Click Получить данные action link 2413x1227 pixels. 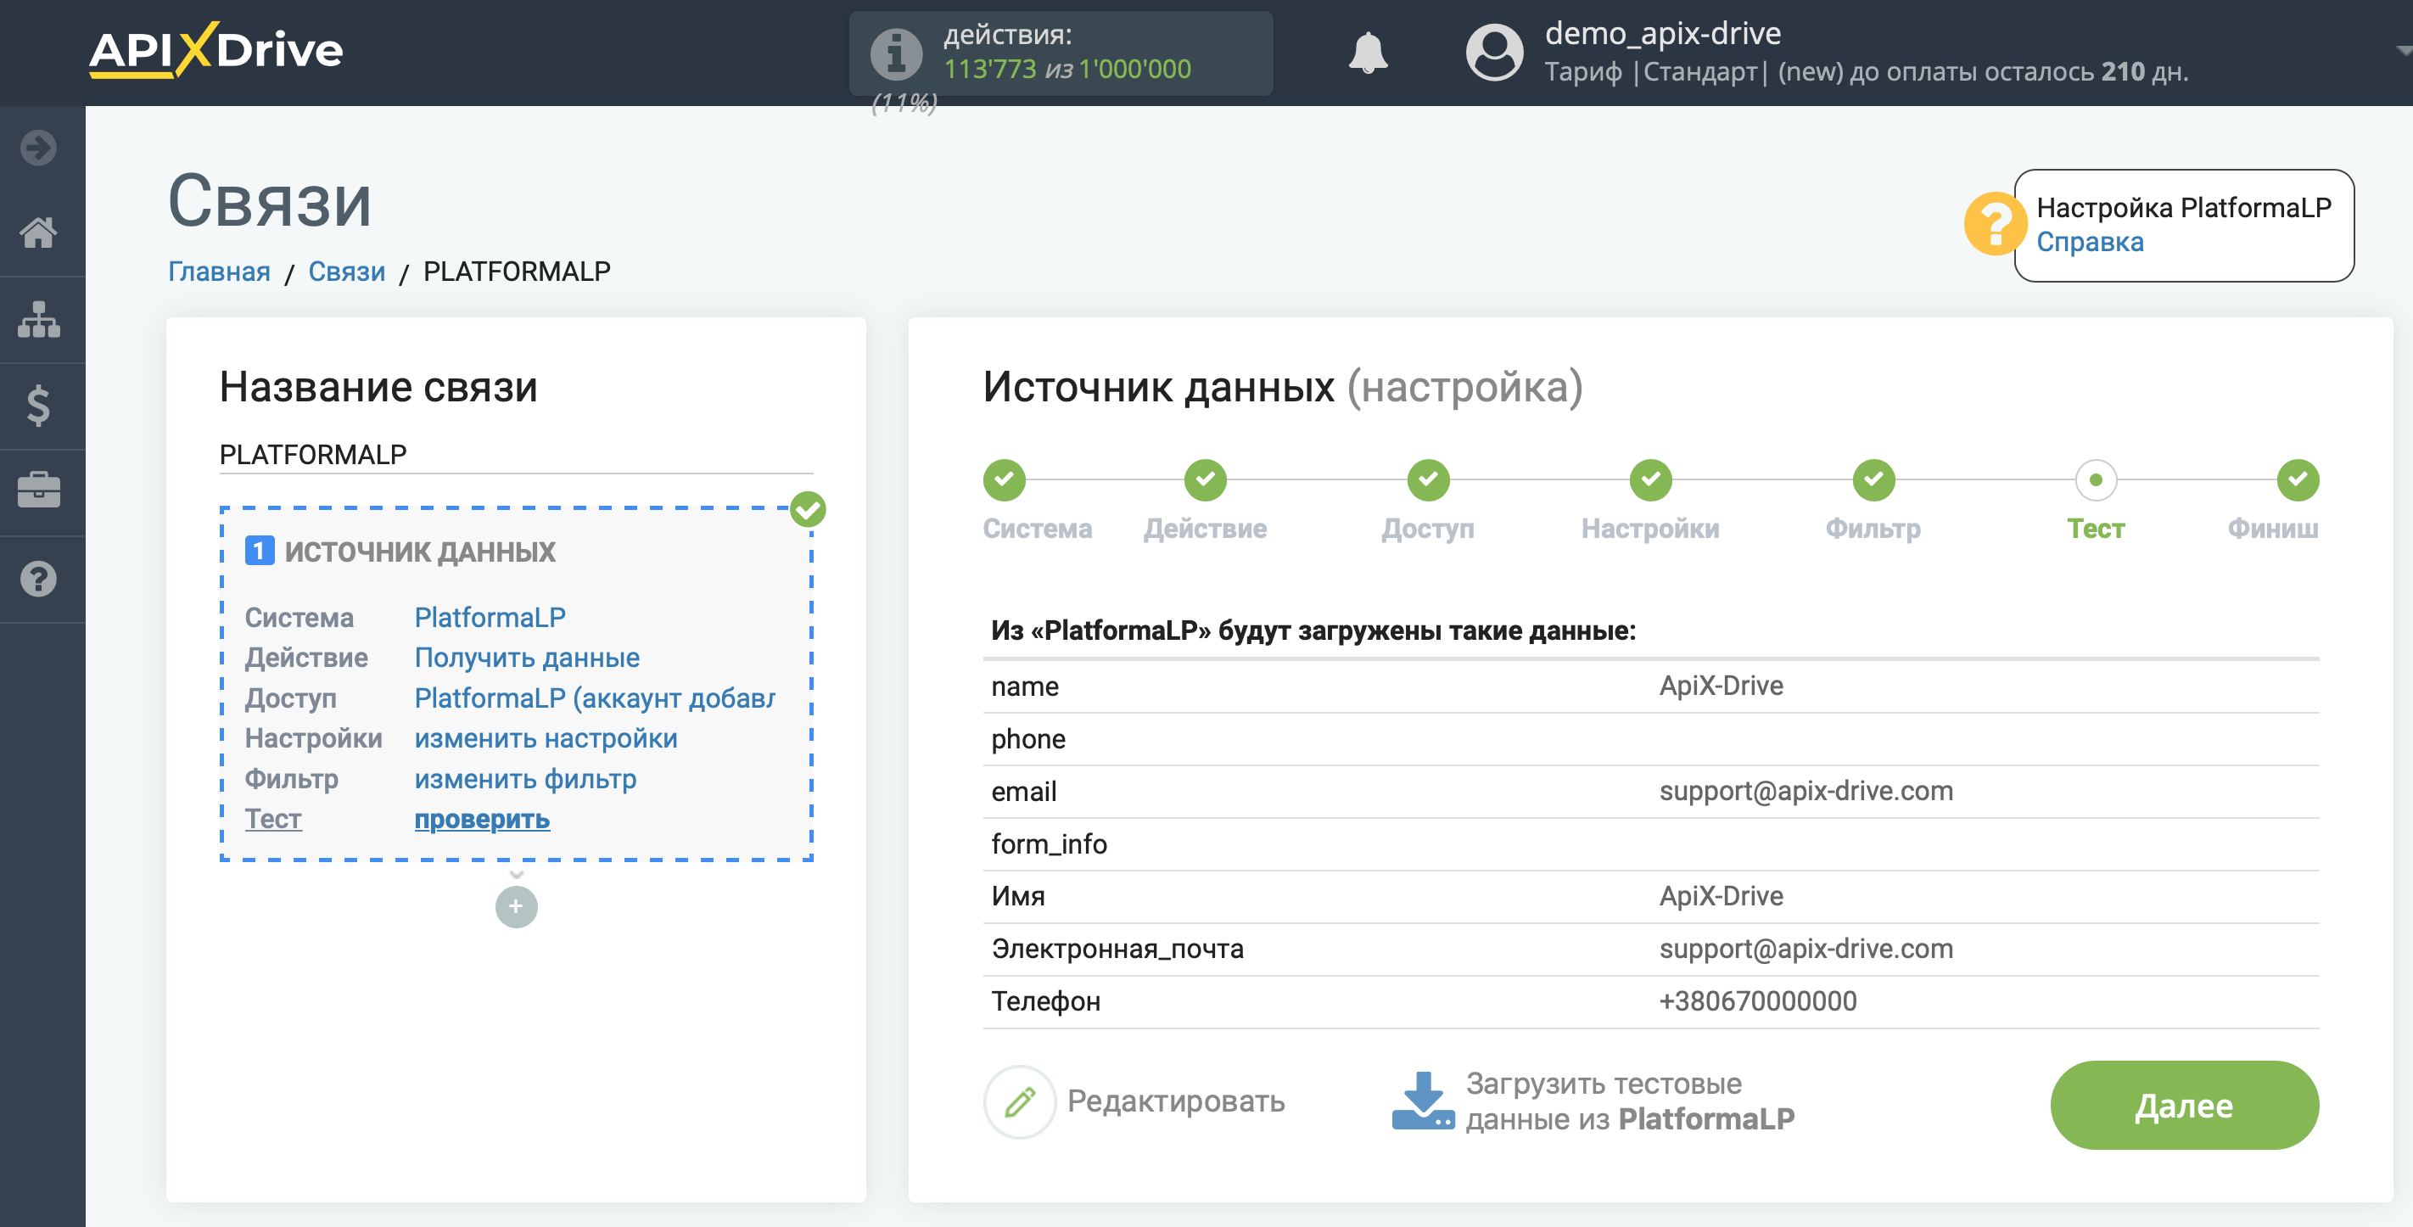526,658
